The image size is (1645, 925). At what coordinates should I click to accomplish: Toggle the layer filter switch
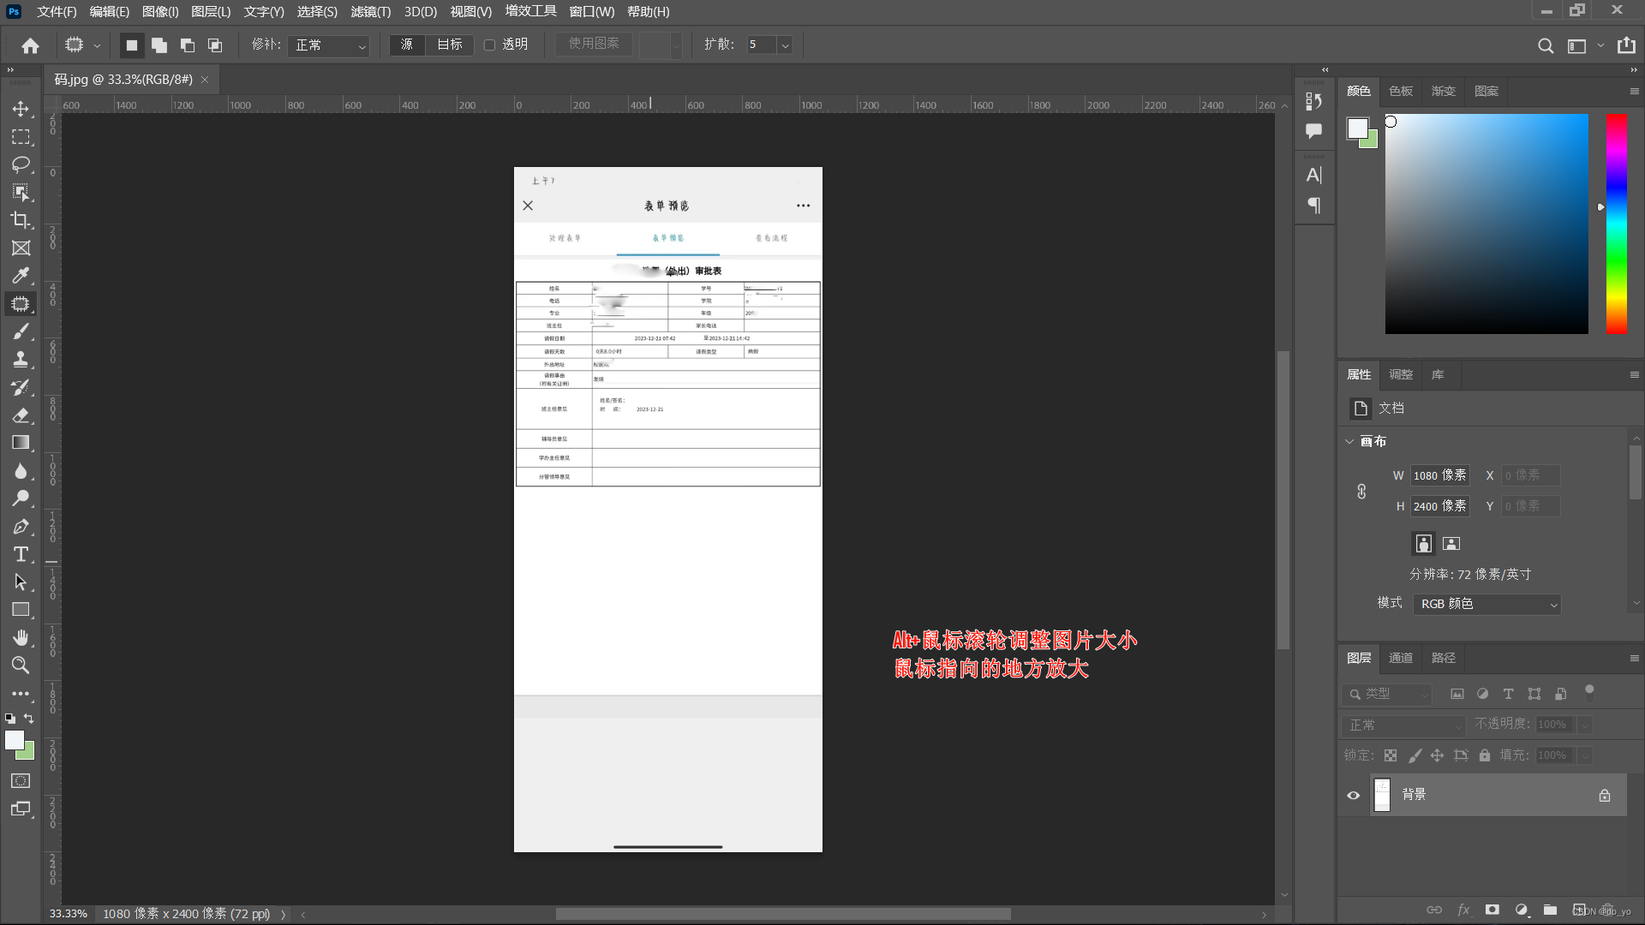point(1589,692)
